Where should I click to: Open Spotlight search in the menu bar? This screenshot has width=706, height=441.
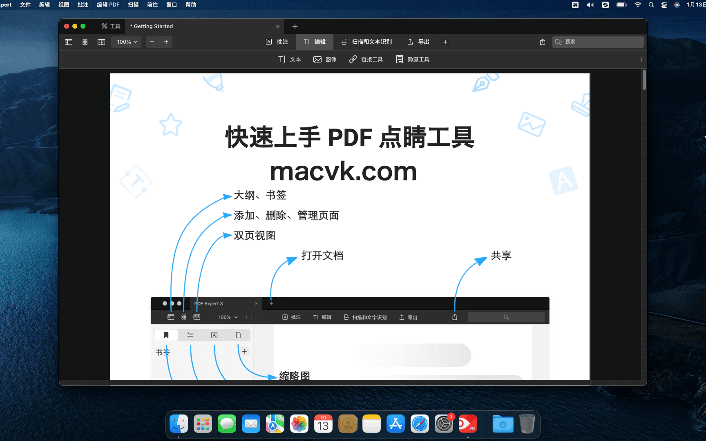(651, 5)
